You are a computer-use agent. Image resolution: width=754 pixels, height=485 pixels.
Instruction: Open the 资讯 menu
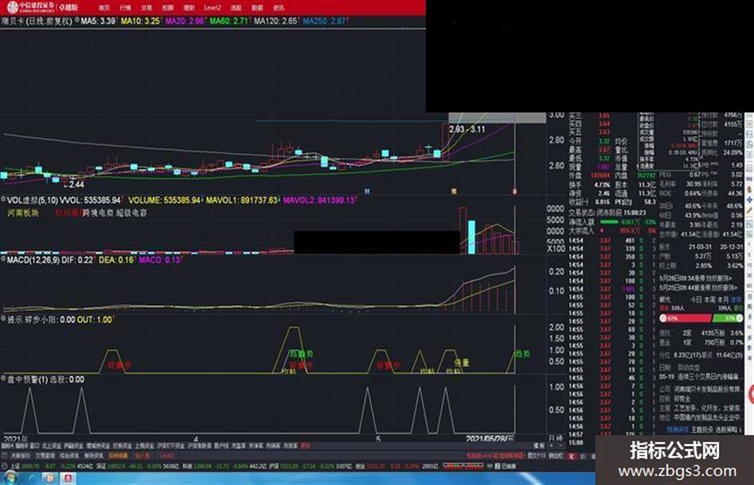tap(278, 8)
